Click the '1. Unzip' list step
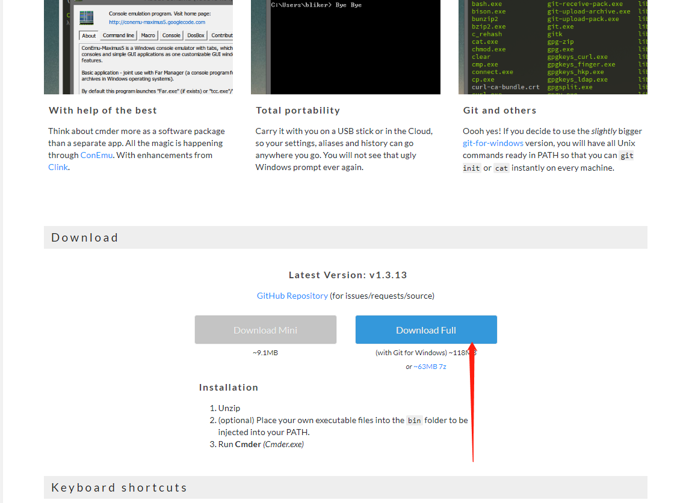 pyautogui.click(x=225, y=408)
